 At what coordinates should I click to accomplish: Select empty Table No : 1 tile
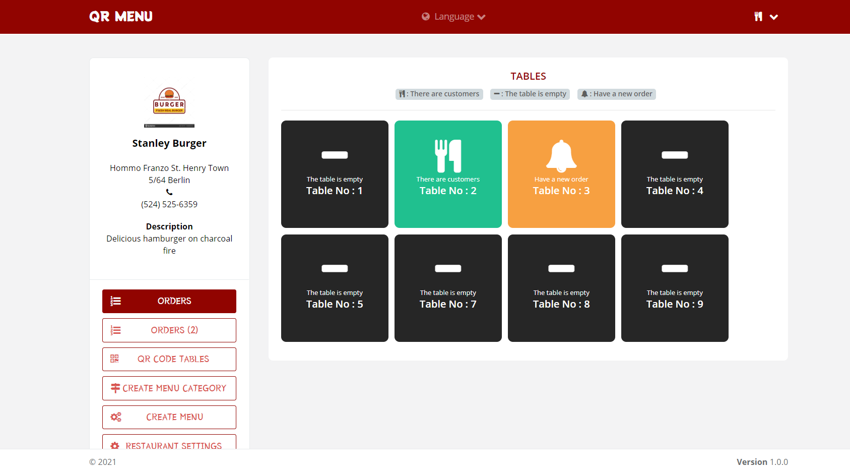pos(335,174)
